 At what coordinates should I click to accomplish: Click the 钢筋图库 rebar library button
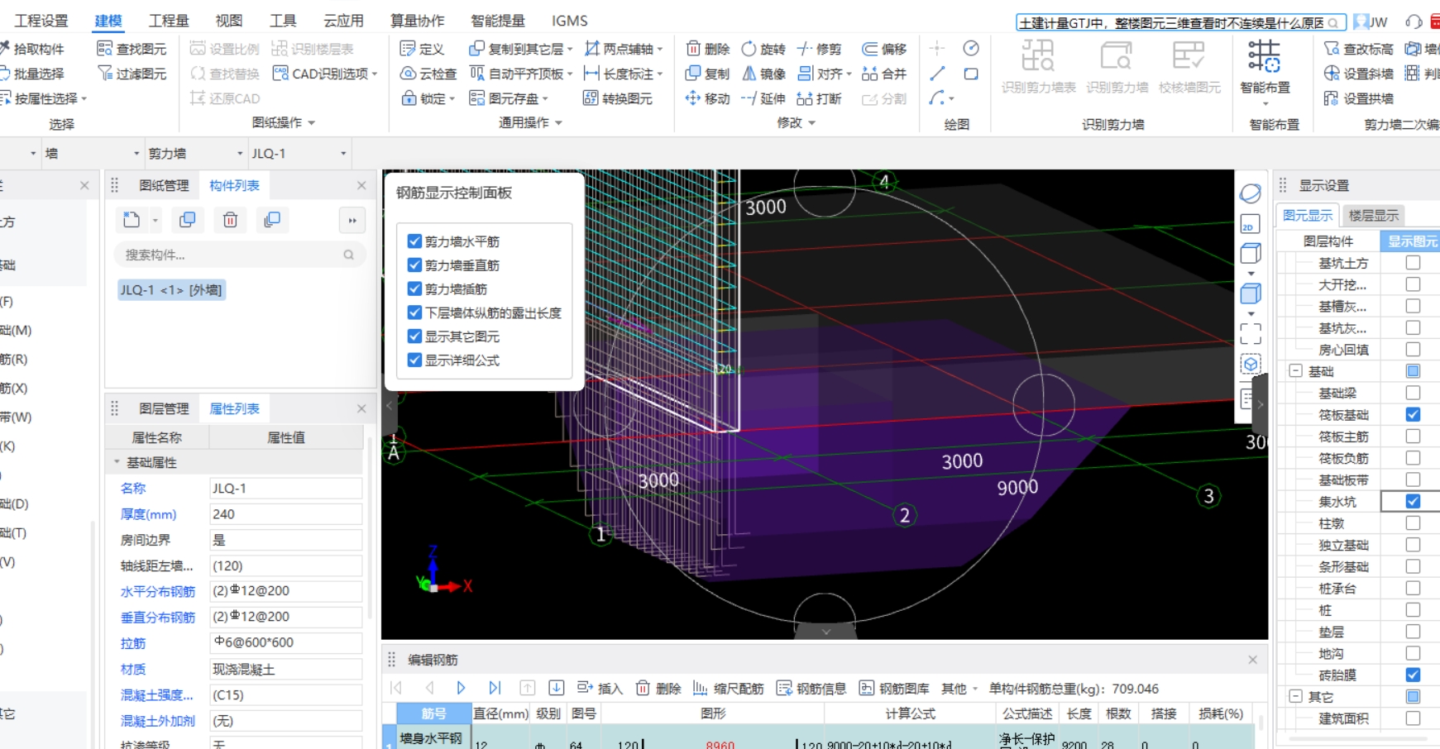click(894, 689)
